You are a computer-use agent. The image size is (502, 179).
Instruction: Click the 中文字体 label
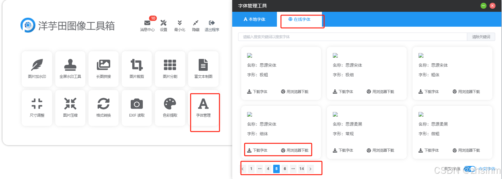[487, 169]
